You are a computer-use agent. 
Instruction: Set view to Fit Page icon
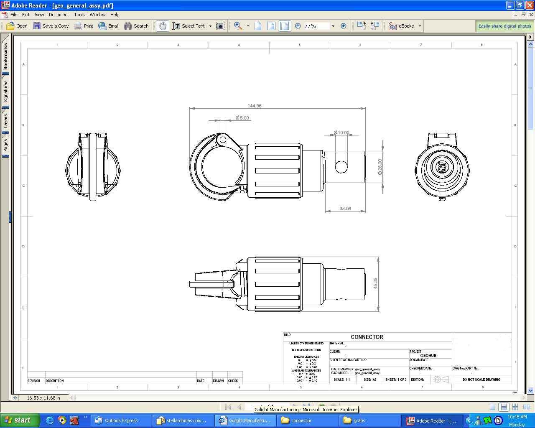coord(271,26)
